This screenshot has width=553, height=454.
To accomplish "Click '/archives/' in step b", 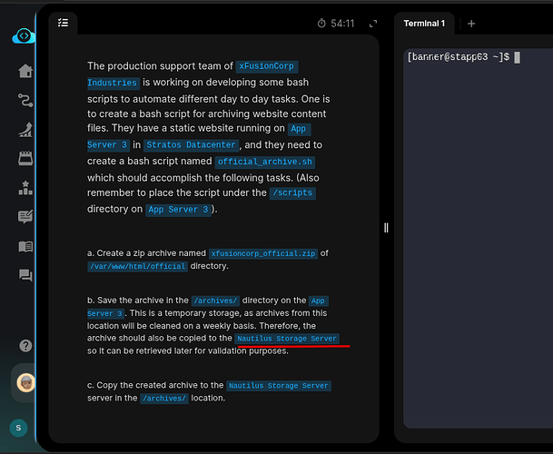I will pyautogui.click(x=215, y=301).
